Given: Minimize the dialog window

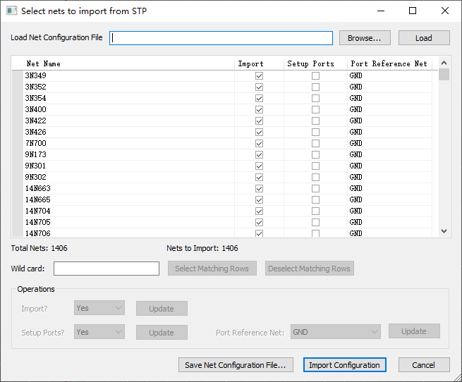Looking at the screenshot, I should (x=381, y=11).
